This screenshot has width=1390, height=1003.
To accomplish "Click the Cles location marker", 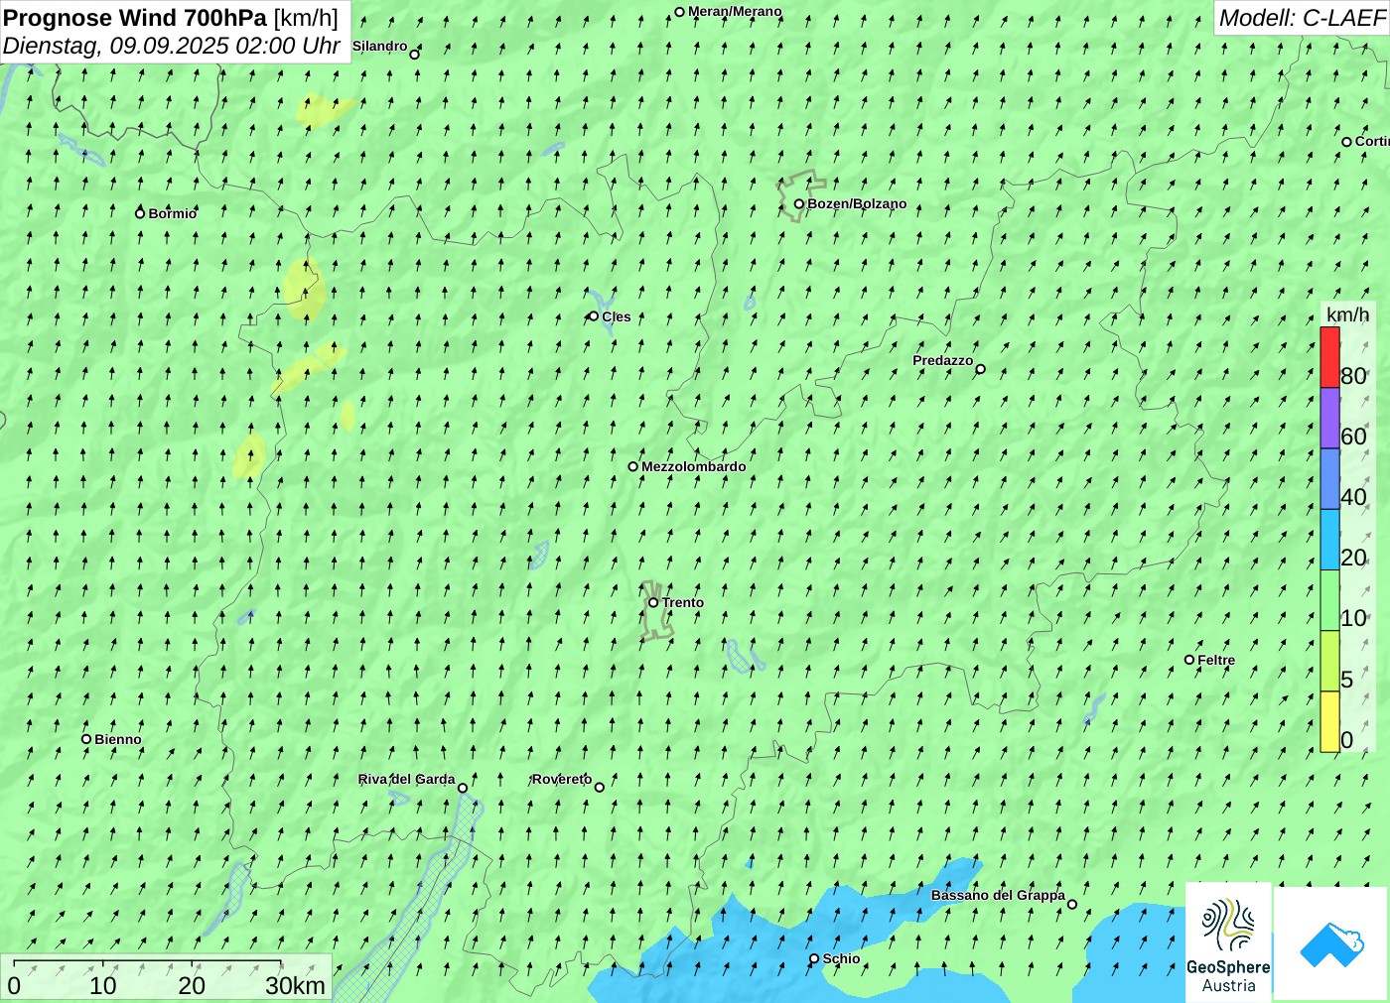I will 594,316.
